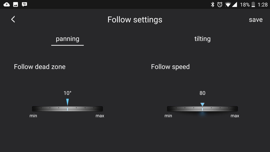This screenshot has height=152, width=270.
Task: Click the Follow speed slider track
Action: [x=203, y=109]
